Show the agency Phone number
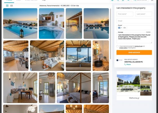 128,64
